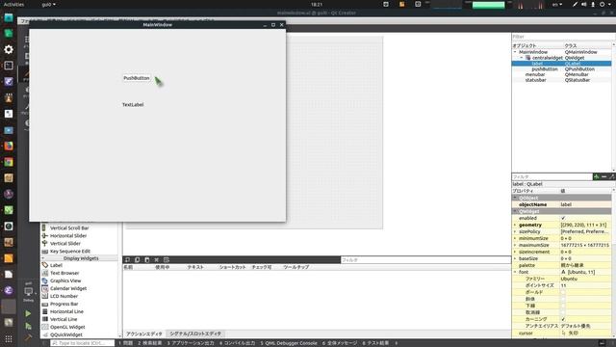Click the paste icon in action editor toolbar
The width and height of the screenshot is (616, 347).
click(147, 259)
